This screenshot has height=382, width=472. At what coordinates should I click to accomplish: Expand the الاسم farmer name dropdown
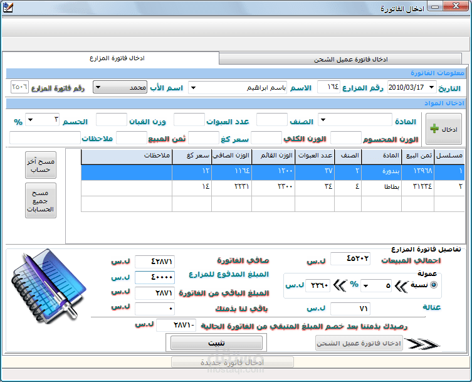[194, 88]
